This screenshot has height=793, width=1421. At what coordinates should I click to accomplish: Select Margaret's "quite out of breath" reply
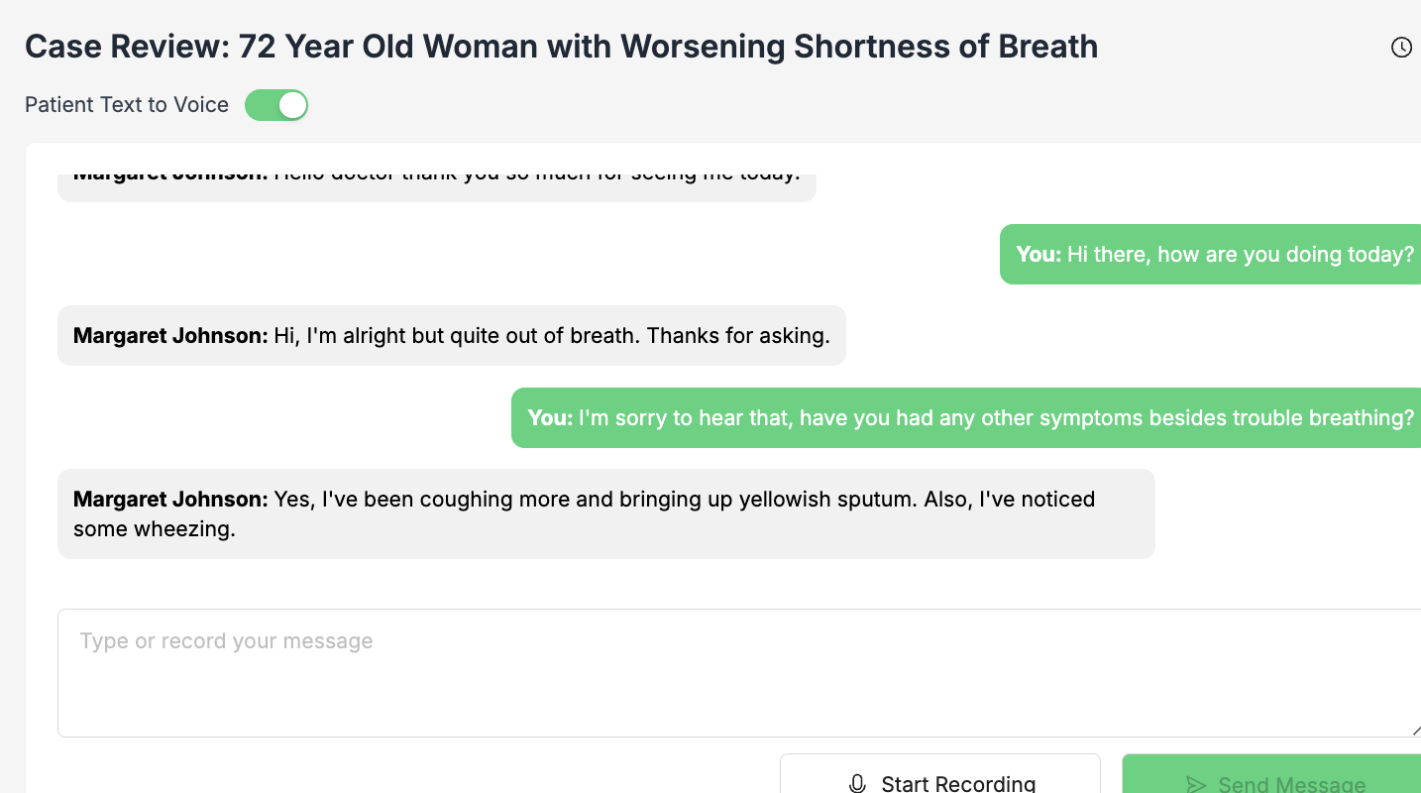click(452, 336)
